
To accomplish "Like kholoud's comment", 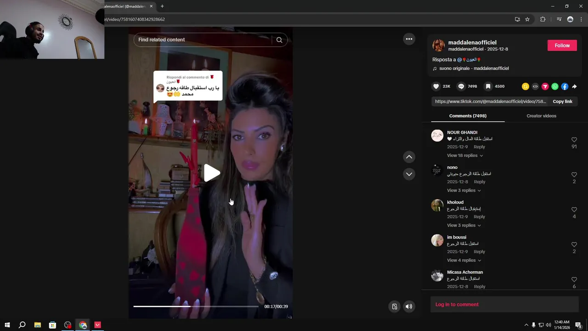I will 574,210.
